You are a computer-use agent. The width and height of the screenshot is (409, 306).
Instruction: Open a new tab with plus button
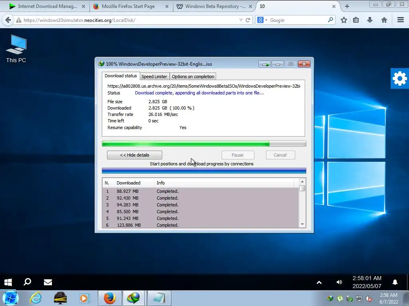(x=347, y=6)
